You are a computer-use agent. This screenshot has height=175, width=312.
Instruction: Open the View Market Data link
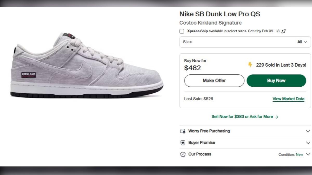coord(288,99)
